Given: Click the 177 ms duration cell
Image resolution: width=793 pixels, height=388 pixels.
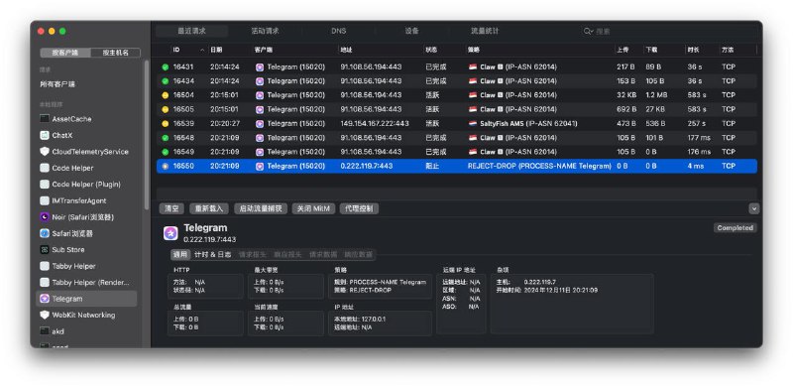Looking at the screenshot, I should (699, 138).
